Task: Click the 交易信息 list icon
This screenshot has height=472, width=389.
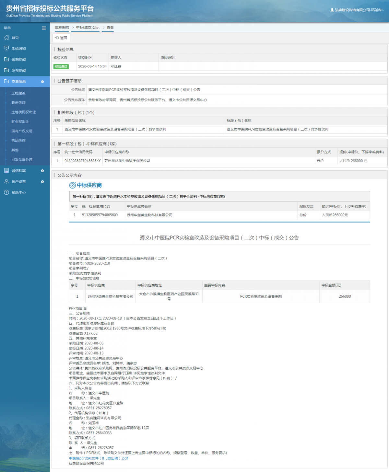Action: click(6, 81)
